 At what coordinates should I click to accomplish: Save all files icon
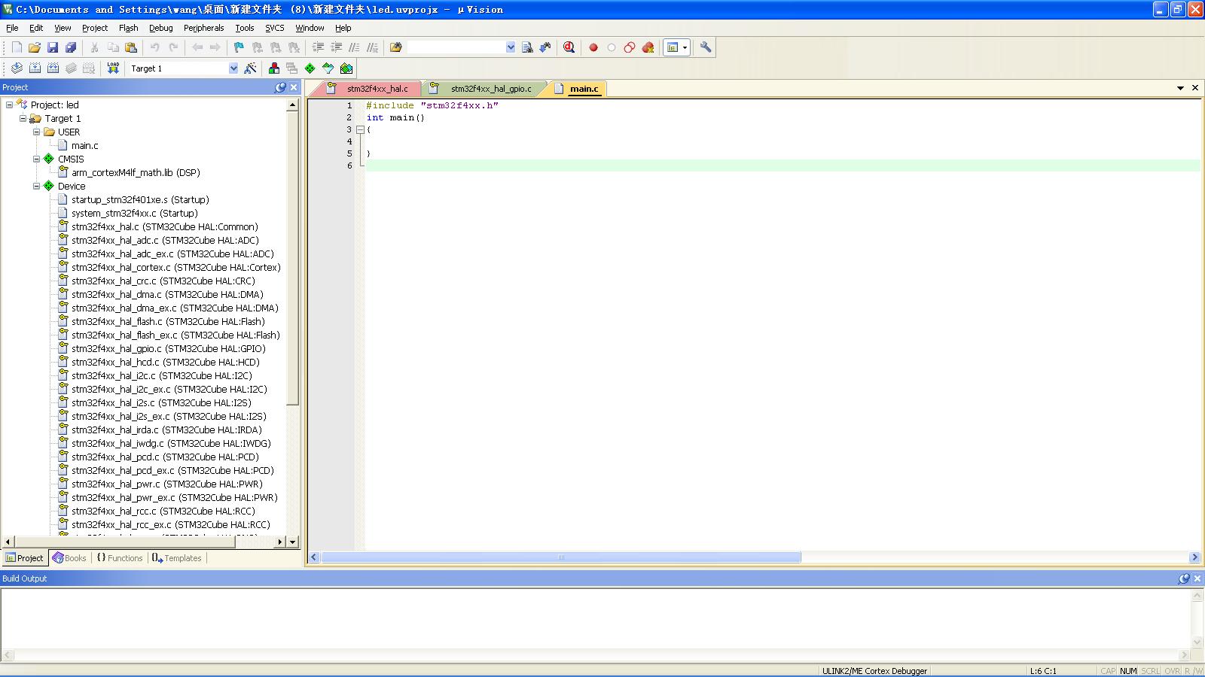tap(71, 47)
